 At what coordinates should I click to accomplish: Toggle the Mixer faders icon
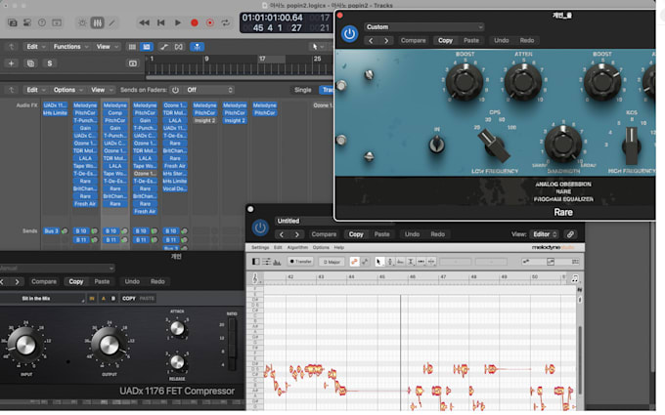[97, 22]
